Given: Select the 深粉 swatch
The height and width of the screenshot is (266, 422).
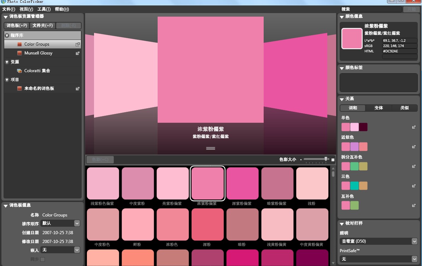Looking at the screenshot, I should tap(207, 224).
